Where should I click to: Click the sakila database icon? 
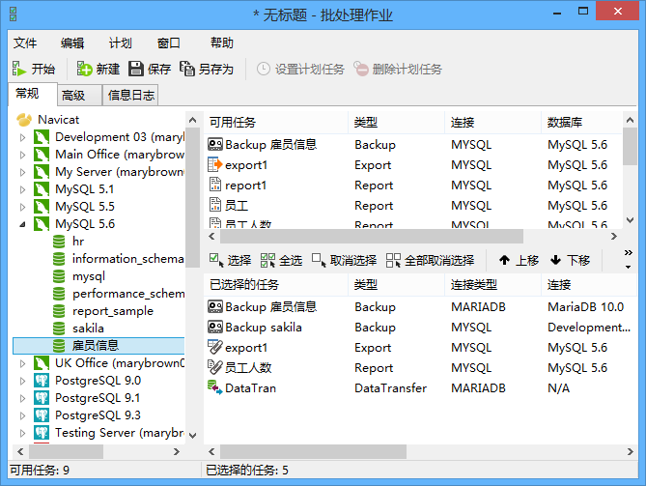[59, 329]
